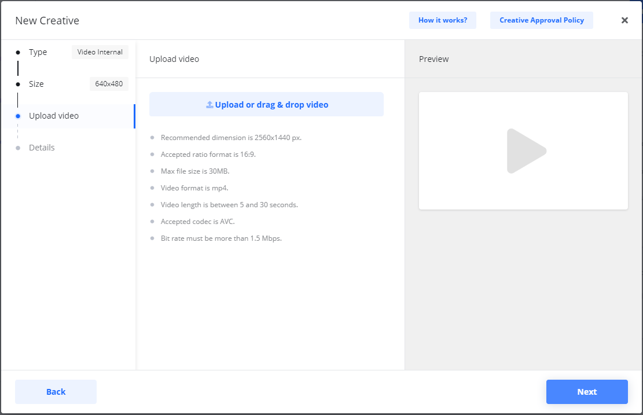Open the Creative Approval Policy
643x415 pixels.
541,20
